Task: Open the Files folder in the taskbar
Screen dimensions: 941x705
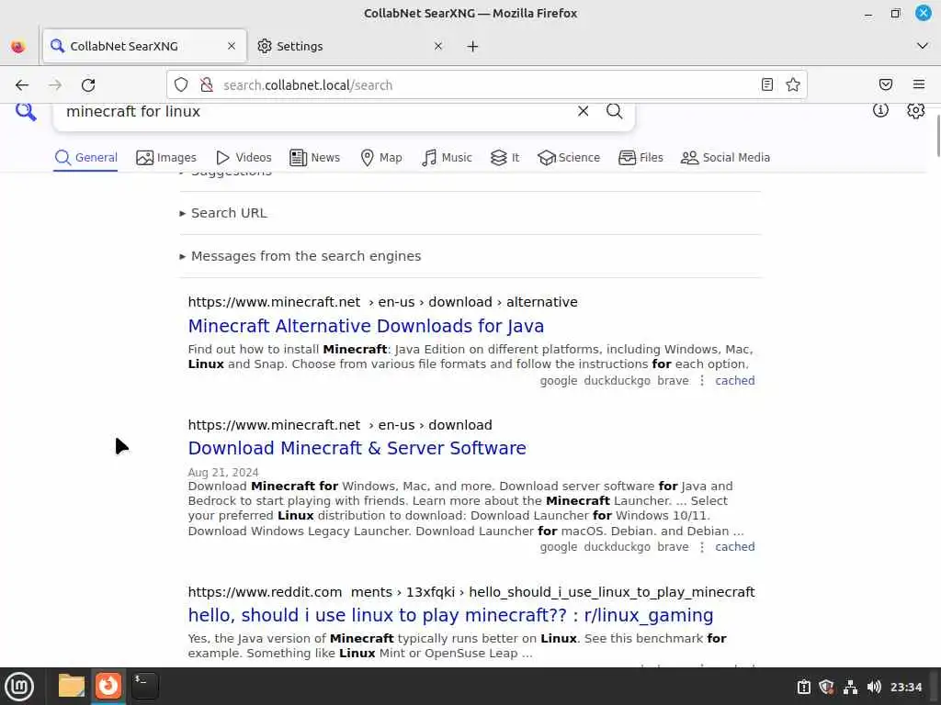Action: coord(72,686)
